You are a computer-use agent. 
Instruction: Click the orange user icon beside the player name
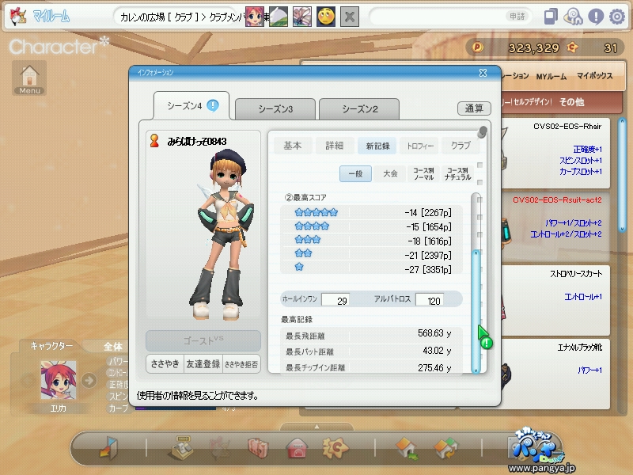(x=154, y=141)
